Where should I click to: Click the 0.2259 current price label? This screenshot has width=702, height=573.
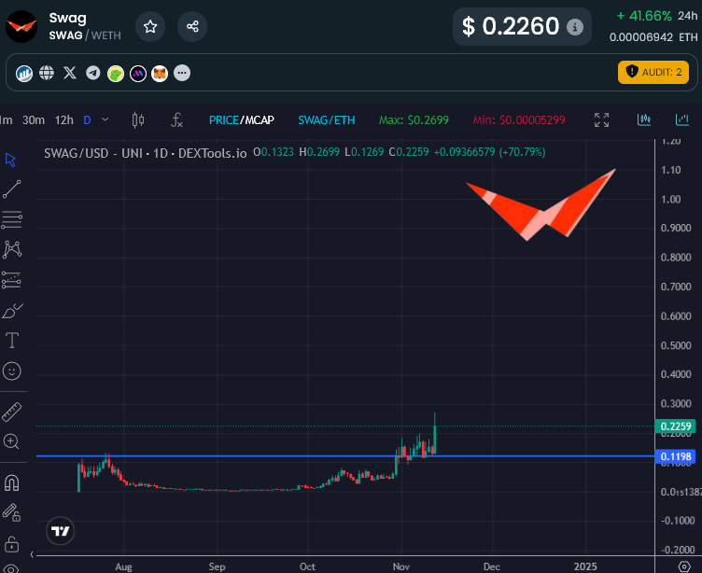(675, 426)
